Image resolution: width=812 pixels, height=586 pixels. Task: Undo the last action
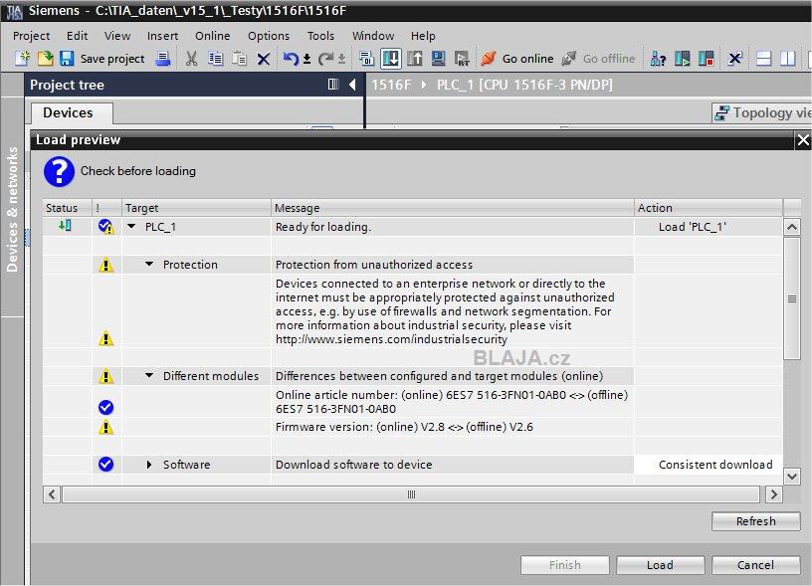click(291, 59)
